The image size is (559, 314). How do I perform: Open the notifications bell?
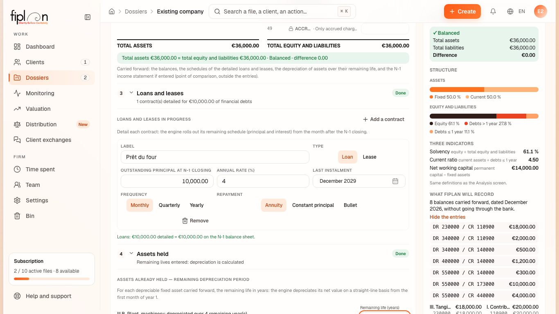tap(493, 11)
